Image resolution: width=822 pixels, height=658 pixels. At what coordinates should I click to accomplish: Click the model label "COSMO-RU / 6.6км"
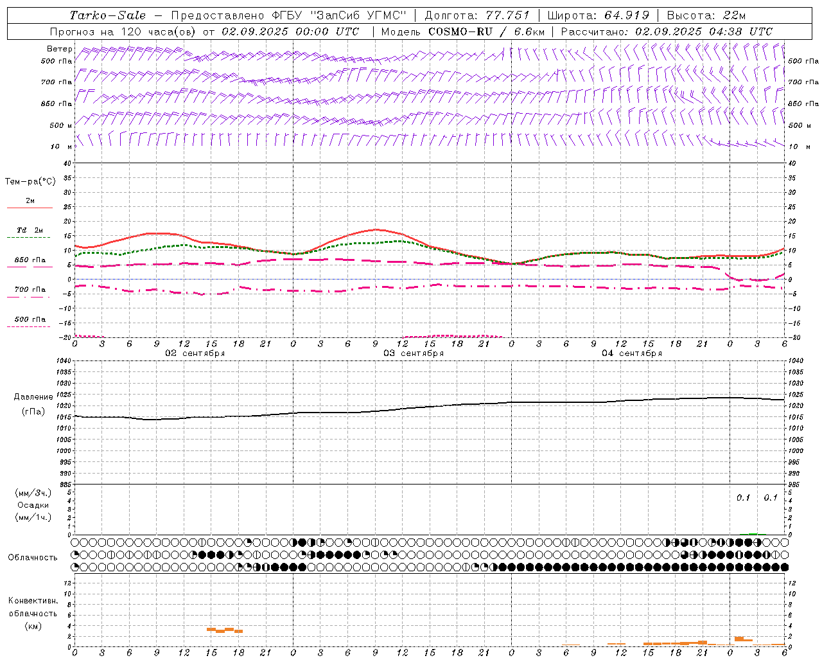pos(487,31)
